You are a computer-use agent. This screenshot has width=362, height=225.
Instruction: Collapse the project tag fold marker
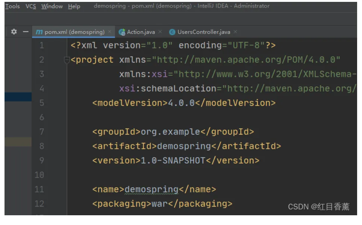click(67, 60)
